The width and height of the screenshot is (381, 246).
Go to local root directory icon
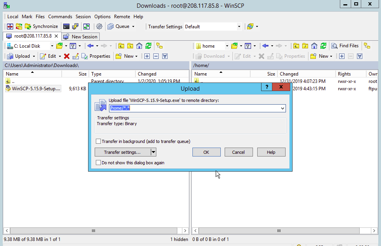point(130,46)
